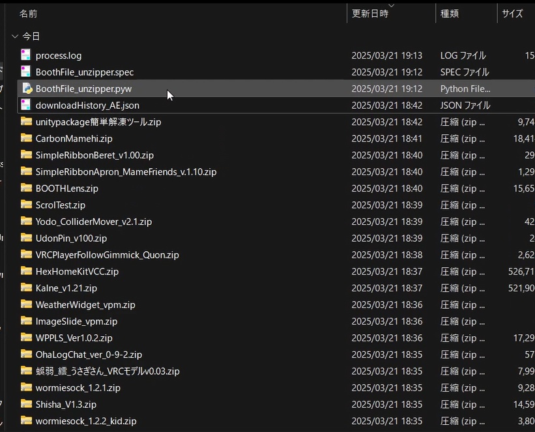Select the file name SimpleRibbonApron_MameFriends_v.1.10.zip
535x432 pixels.
click(126, 172)
